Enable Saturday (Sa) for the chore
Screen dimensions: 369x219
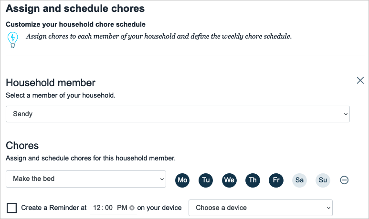(300, 180)
